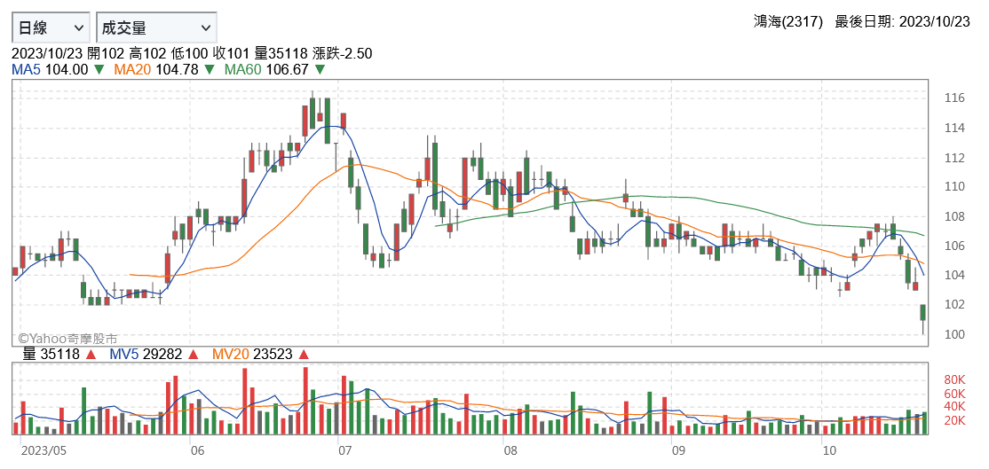Click the green down triangle beside MA20 104.78
This screenshot has width=989, height=469.
pos(210,70)
